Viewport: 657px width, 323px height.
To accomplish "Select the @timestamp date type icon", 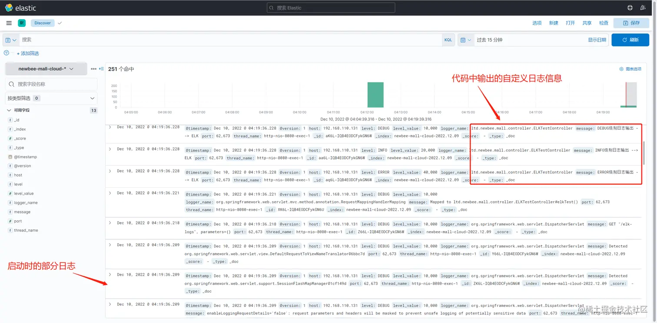I will click(x=10, y=157).
